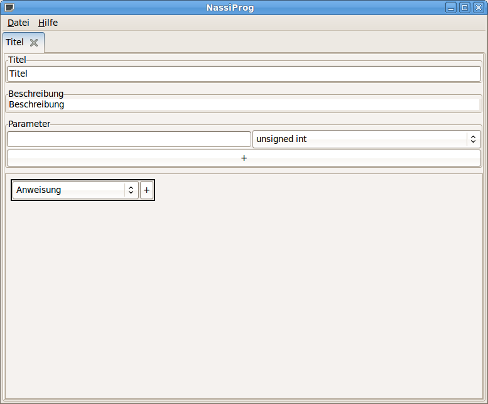The height and width of the screenshot is (404, 488).
Task: Click the small + beside Anweisung
Action: tap(147, 190)
